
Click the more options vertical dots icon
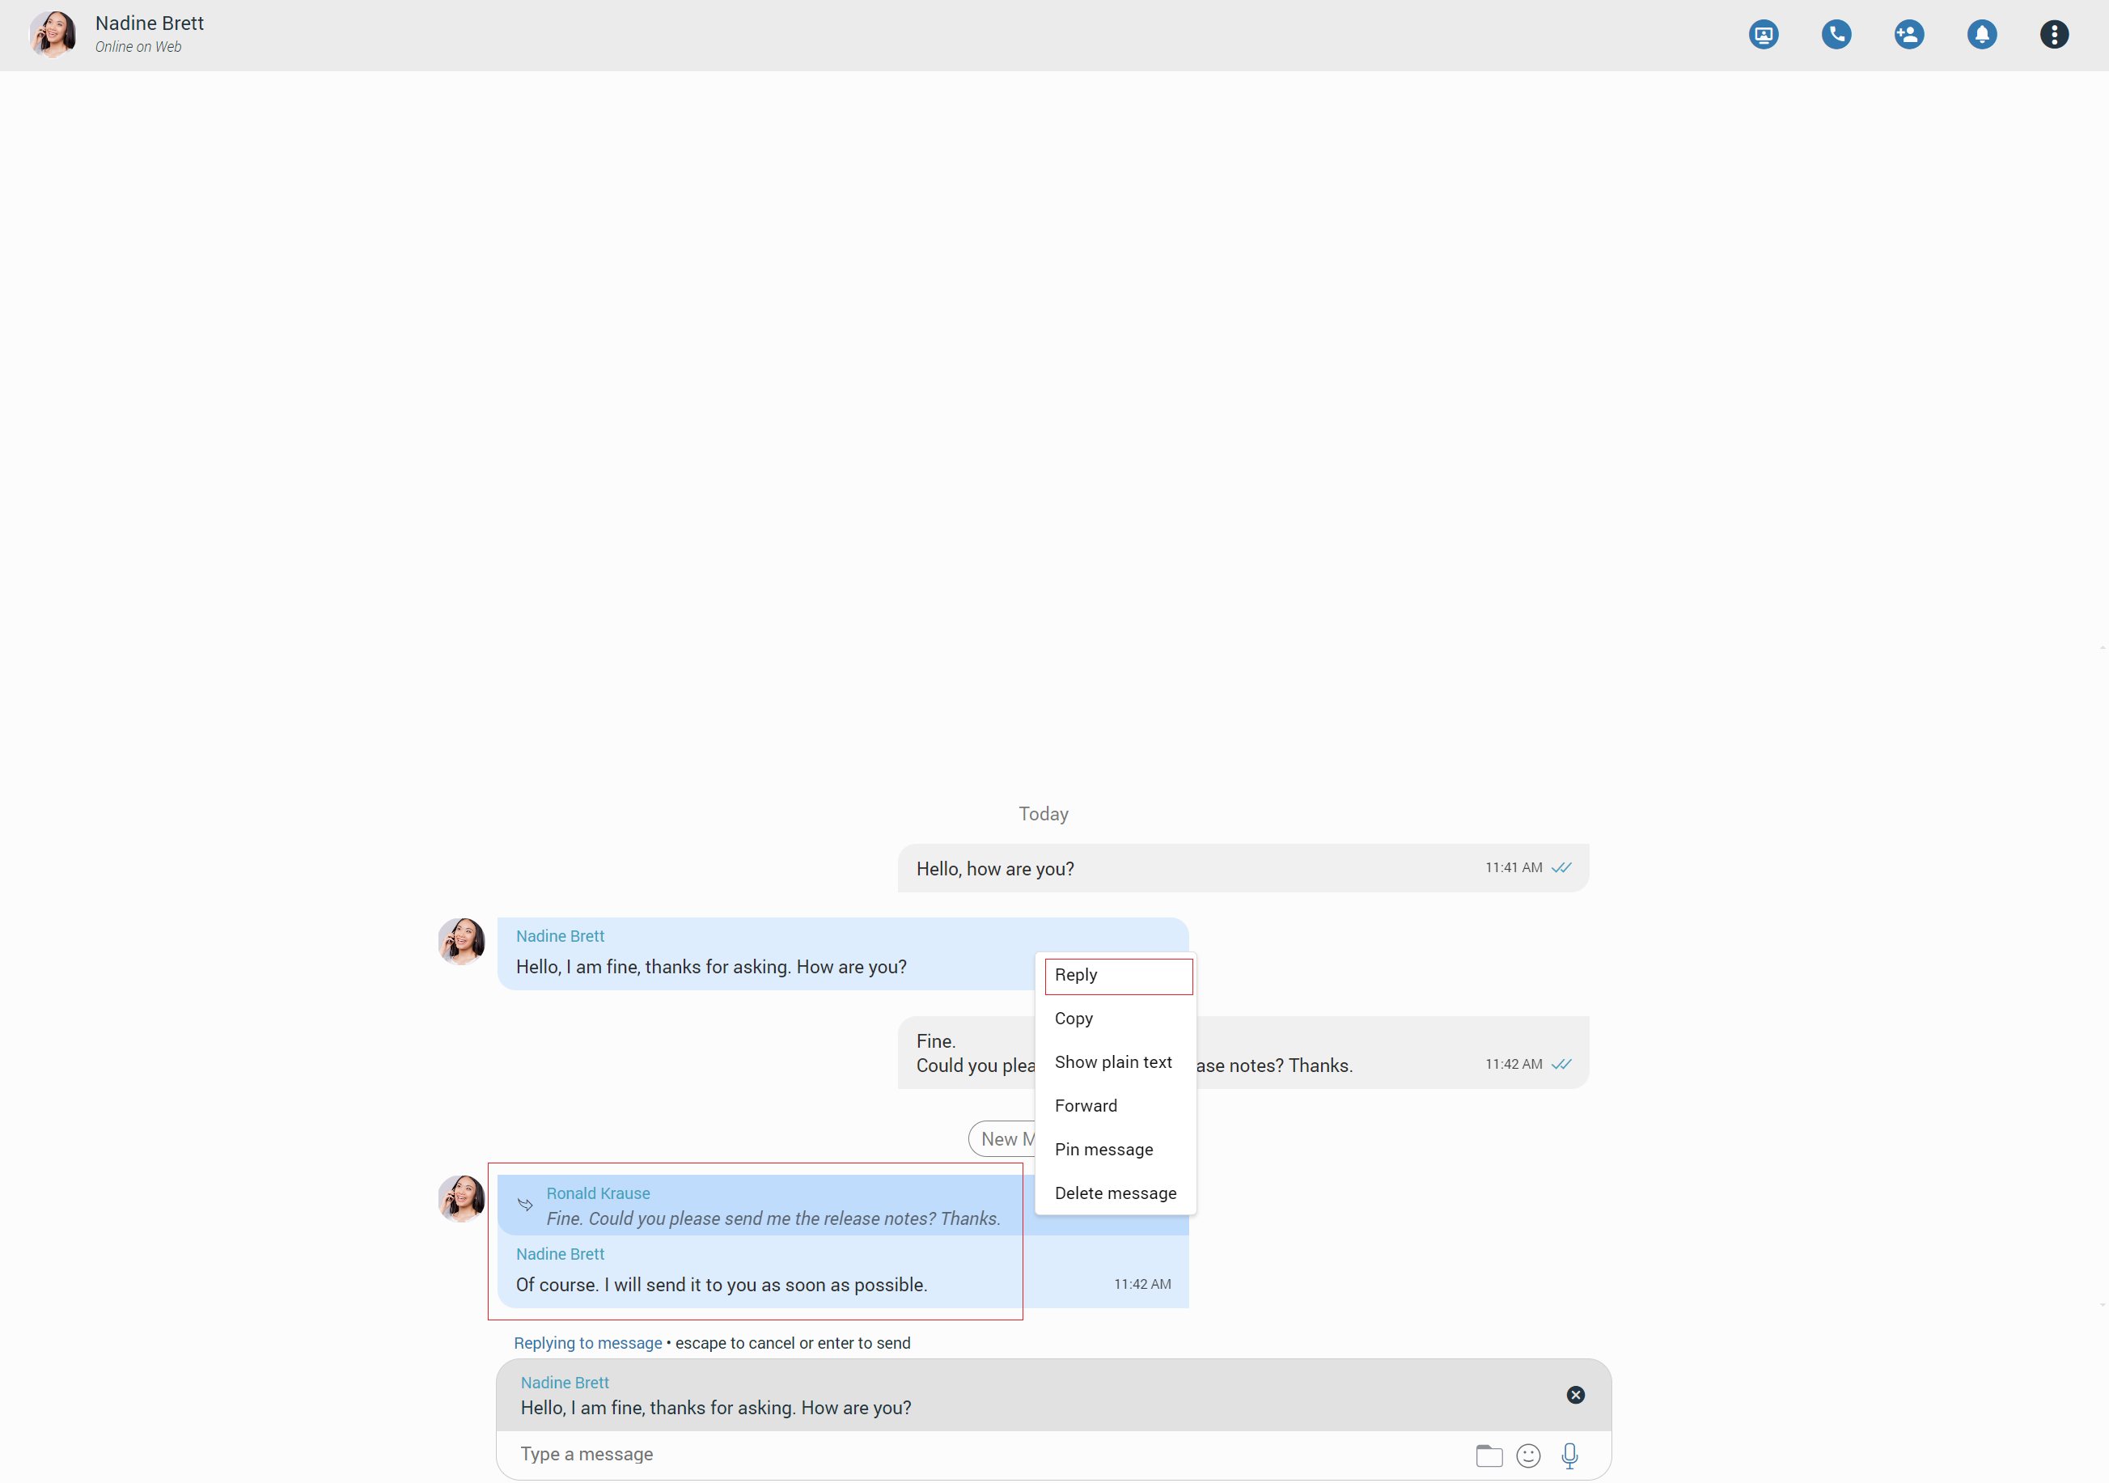2055,34
